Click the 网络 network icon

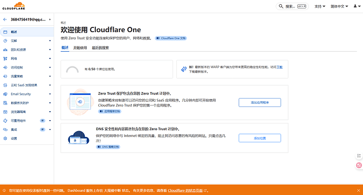(x=5, y=58)
